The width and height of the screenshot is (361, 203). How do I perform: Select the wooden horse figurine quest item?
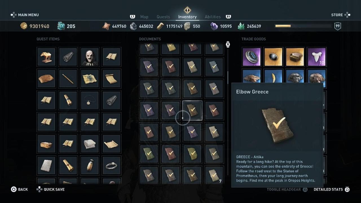pyautogui.click(x=47, y=57)
